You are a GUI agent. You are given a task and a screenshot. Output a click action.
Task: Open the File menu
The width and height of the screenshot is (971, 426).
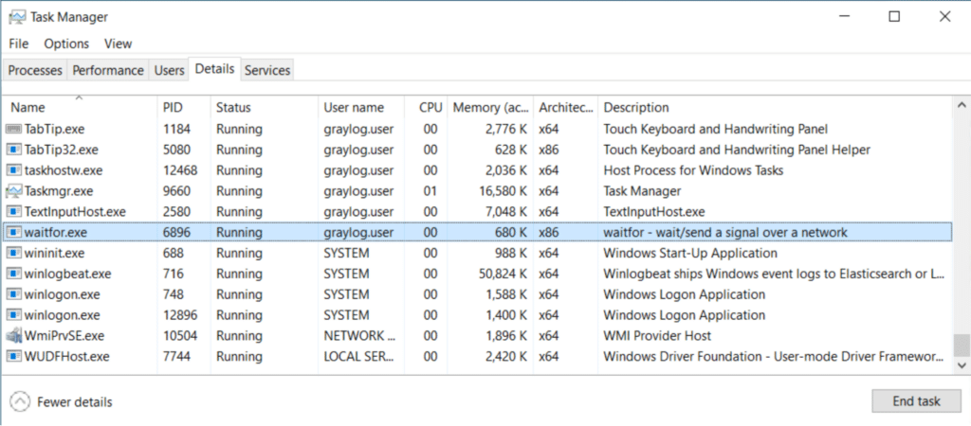19,44
